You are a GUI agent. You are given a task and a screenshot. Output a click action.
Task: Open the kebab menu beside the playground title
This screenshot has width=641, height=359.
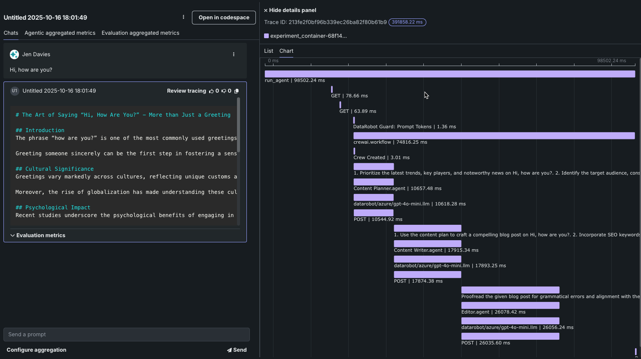[x=183, y=17]
